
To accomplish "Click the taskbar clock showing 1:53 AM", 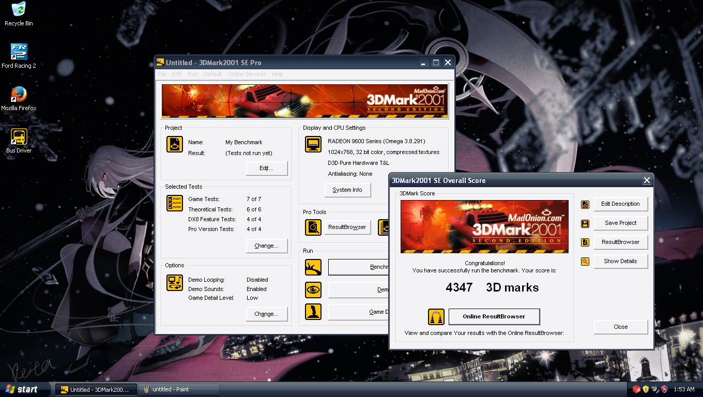I will point(684,389).
